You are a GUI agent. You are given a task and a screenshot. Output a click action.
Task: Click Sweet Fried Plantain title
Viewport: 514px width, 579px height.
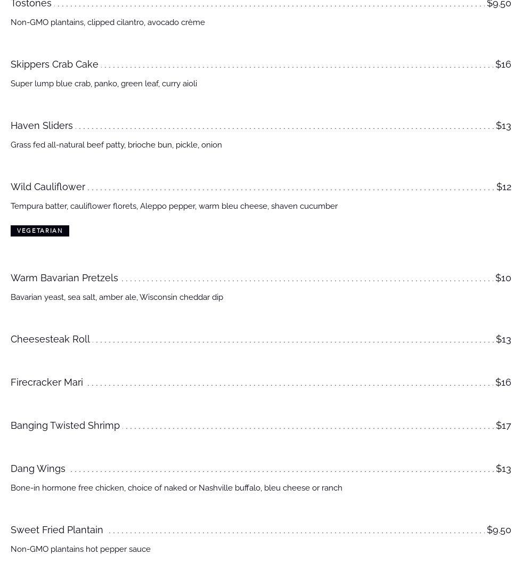[57, 530]
